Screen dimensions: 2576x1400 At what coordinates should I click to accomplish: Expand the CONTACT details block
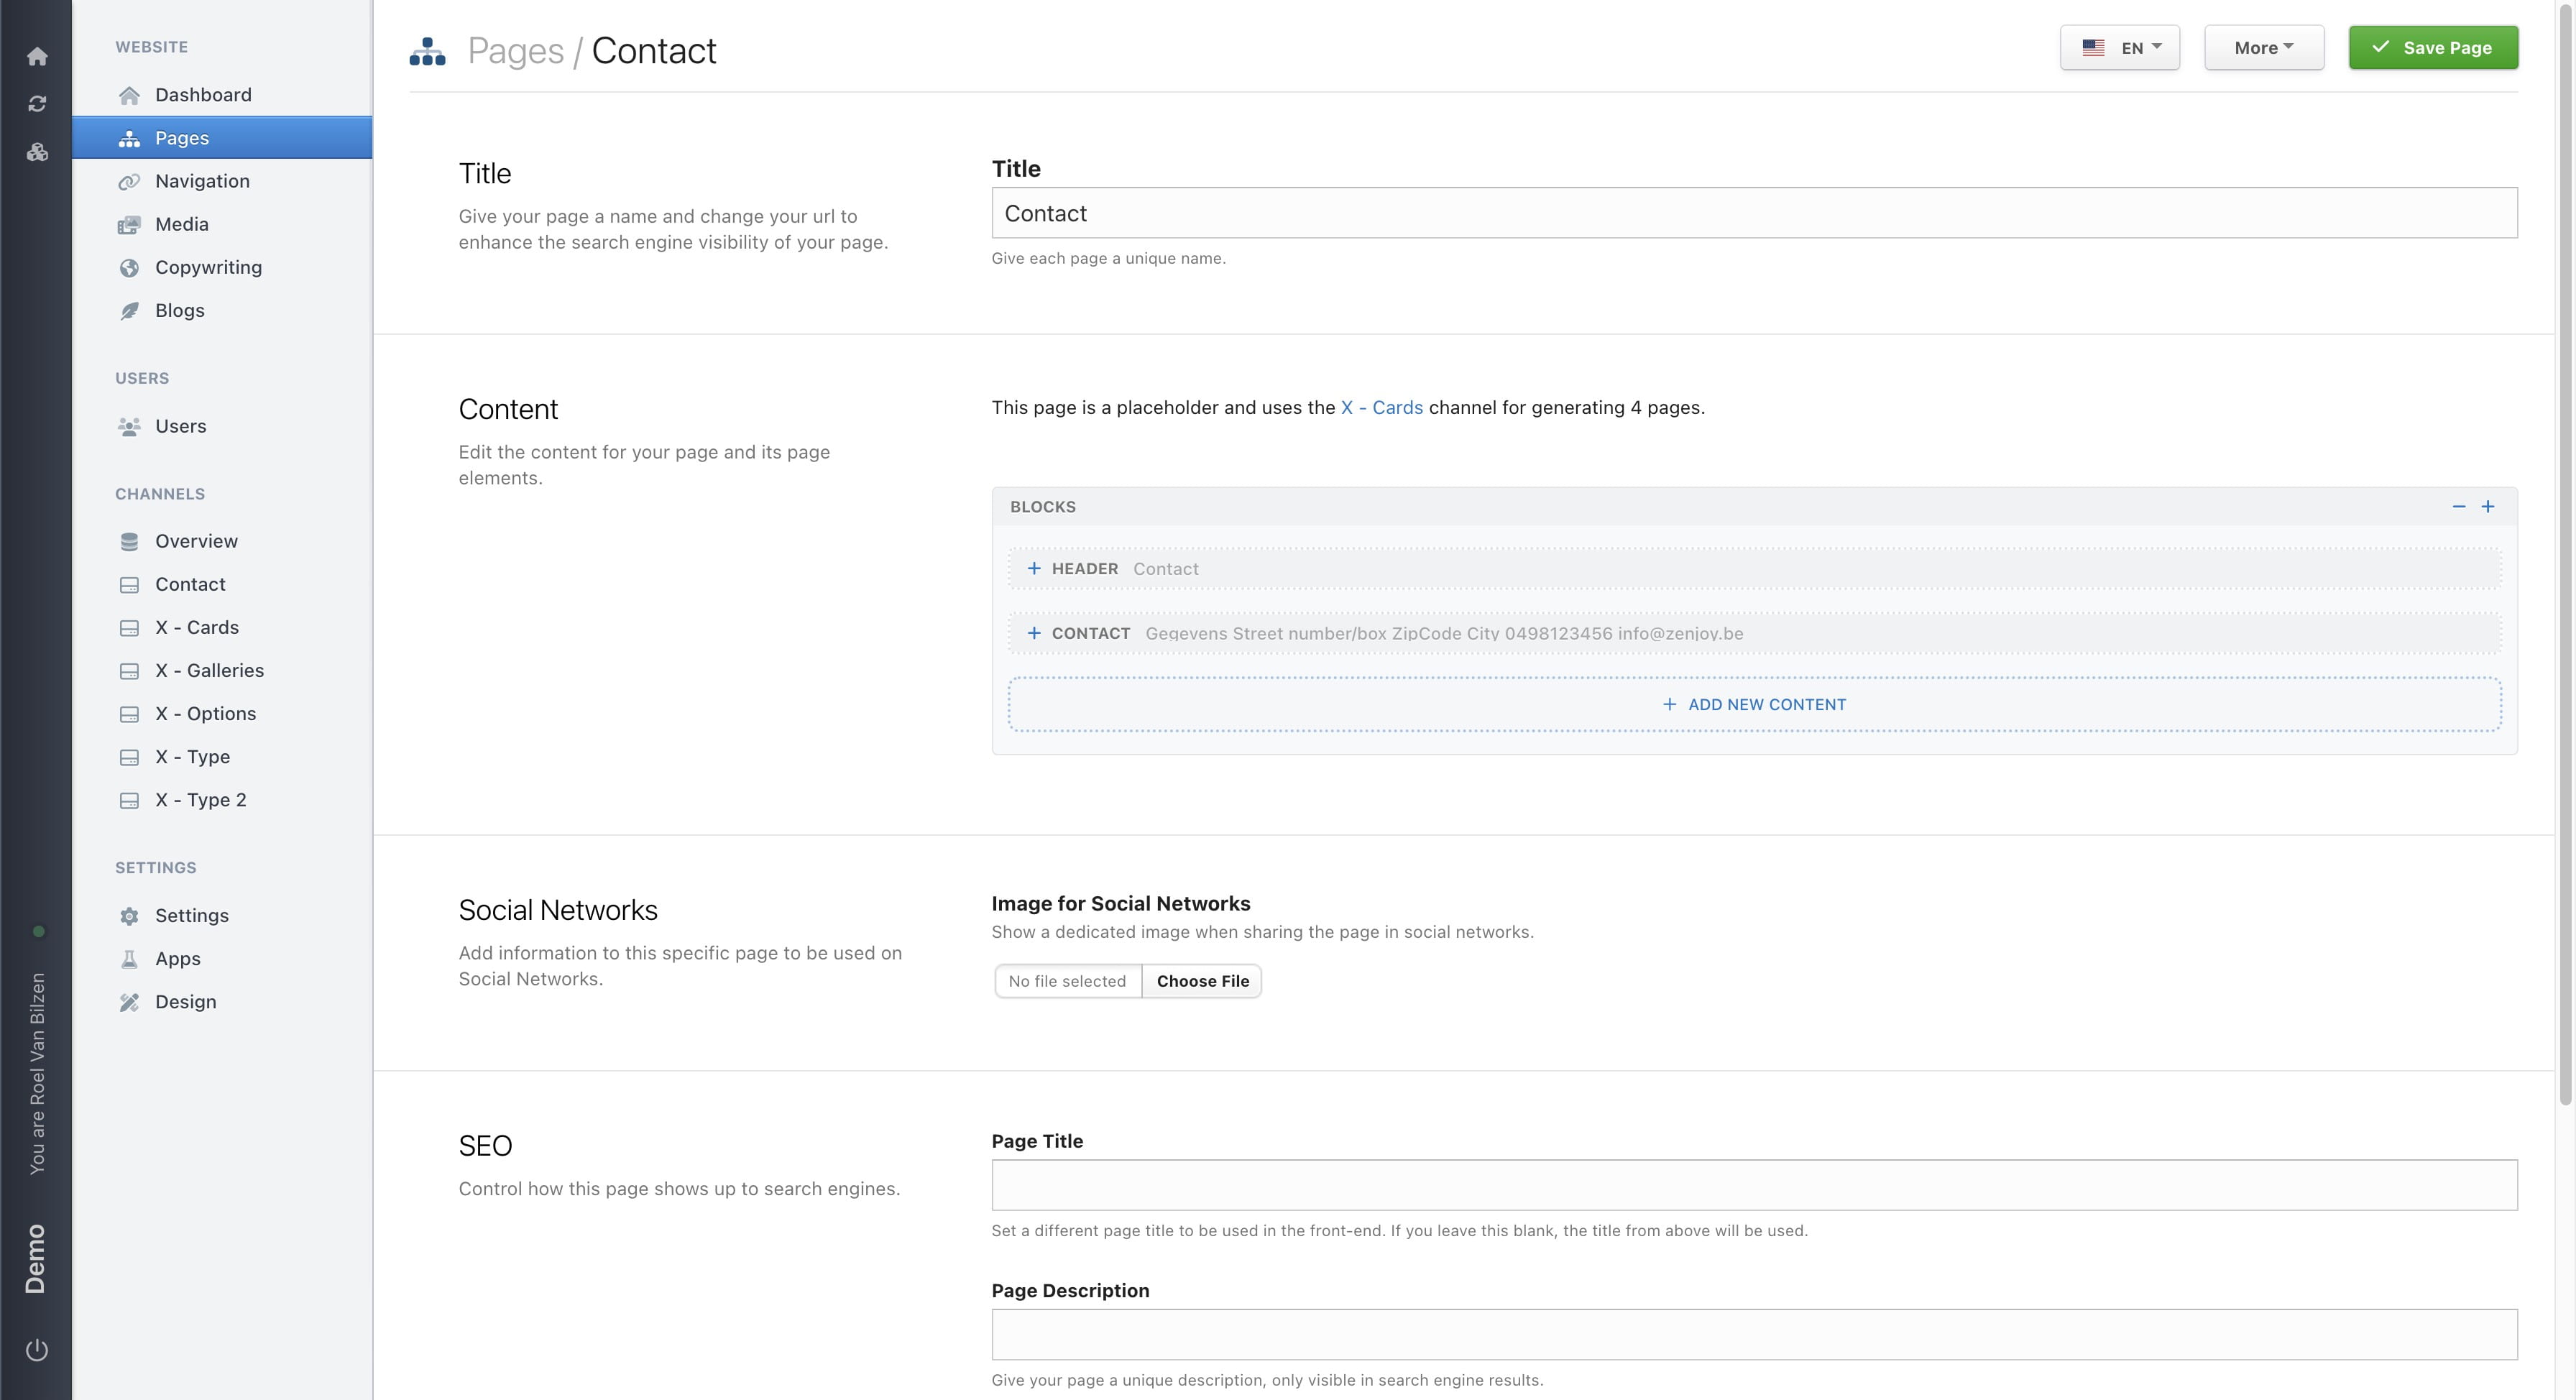click(1035, 633)
